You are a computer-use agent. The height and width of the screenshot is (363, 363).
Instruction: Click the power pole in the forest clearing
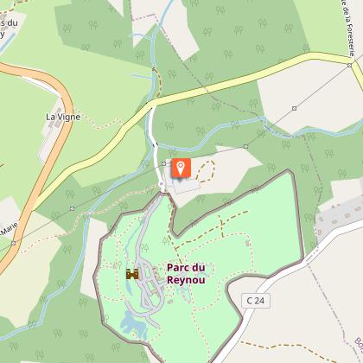point(294,108)
